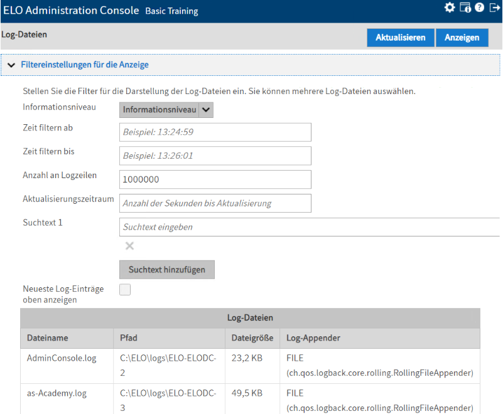Focus the 'Zeit filtern ab' field
Screen dimensions: 503x414
click(x=215, y=132)
